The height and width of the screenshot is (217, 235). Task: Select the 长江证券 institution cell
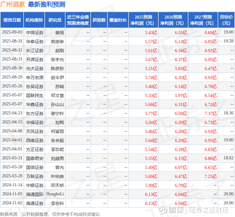[x=35, y=51]
